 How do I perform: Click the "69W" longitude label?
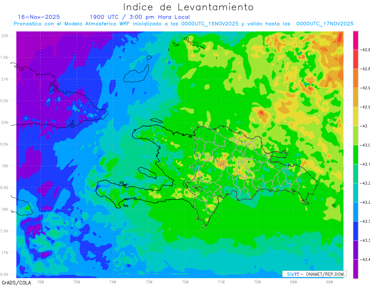(x=294, y=282)
